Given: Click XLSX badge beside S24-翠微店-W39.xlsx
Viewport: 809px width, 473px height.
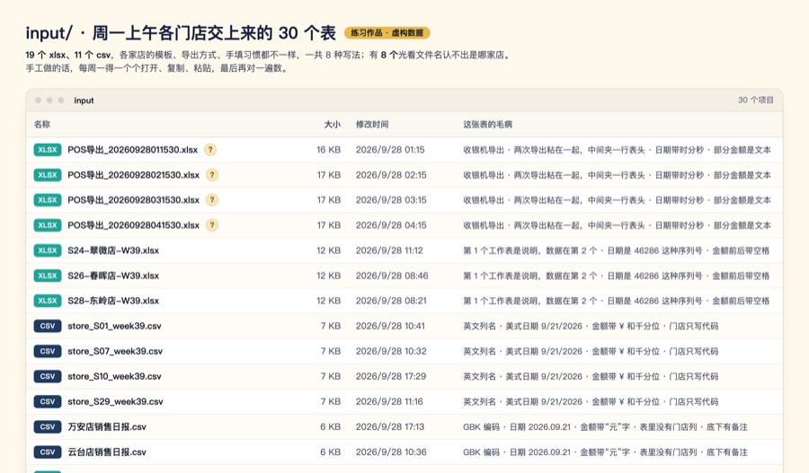Looking at the screenshot, I should point(48,250).
